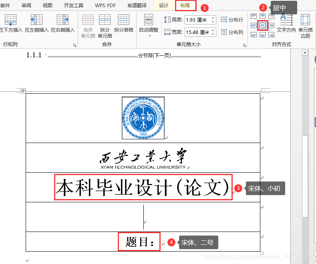The image size is (316, 264).
Task: Click the text 题目:
Action: (140, 242)
